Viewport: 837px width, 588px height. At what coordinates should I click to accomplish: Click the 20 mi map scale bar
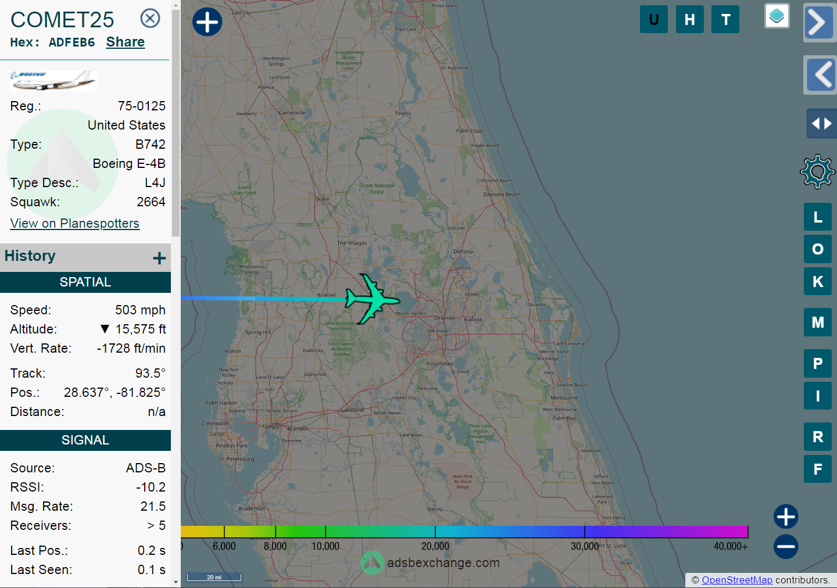click(214, 577)
